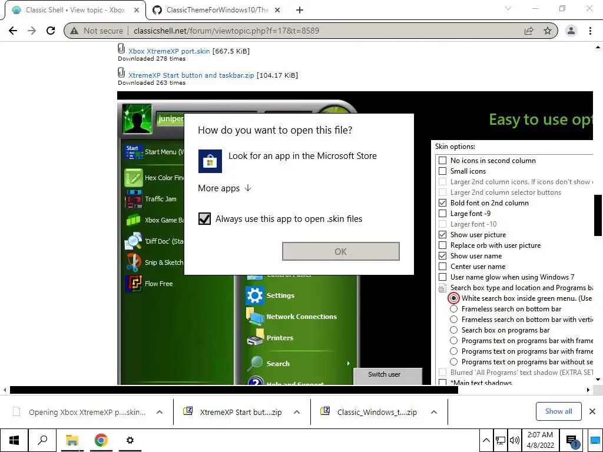
Task: Close the downloads bar with X
Action: [x=592, y=411]
